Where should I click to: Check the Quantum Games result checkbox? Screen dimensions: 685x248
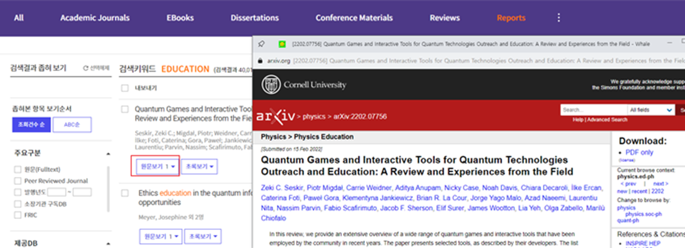pos(125,109)
